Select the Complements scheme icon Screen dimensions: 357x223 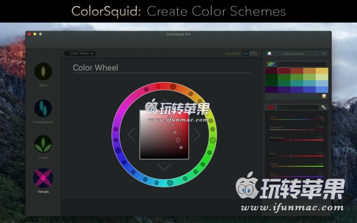43,108
